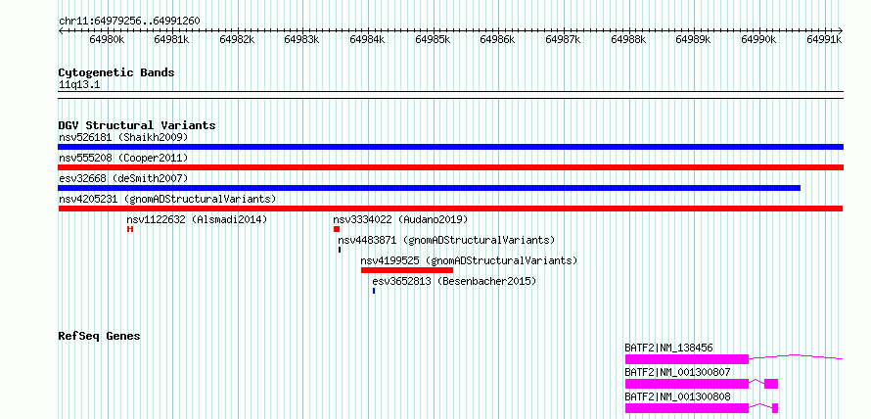Click the black nsv4483871 variant tick
The height and width of the screenshot is (419, 871).
tap(340, 250)
